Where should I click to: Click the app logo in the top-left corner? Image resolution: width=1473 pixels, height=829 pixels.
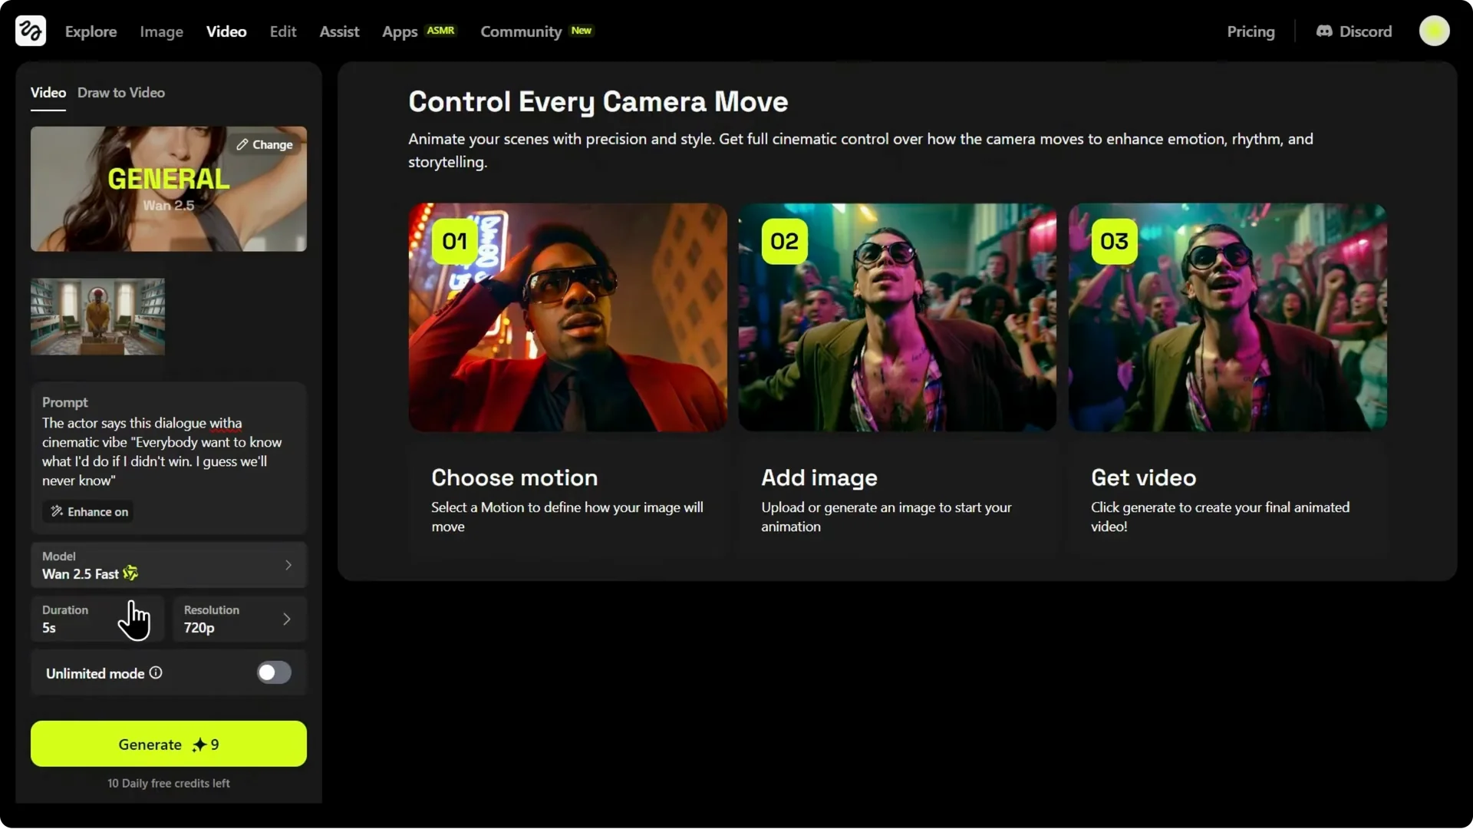pyautogui.click(x=29, y=31)
